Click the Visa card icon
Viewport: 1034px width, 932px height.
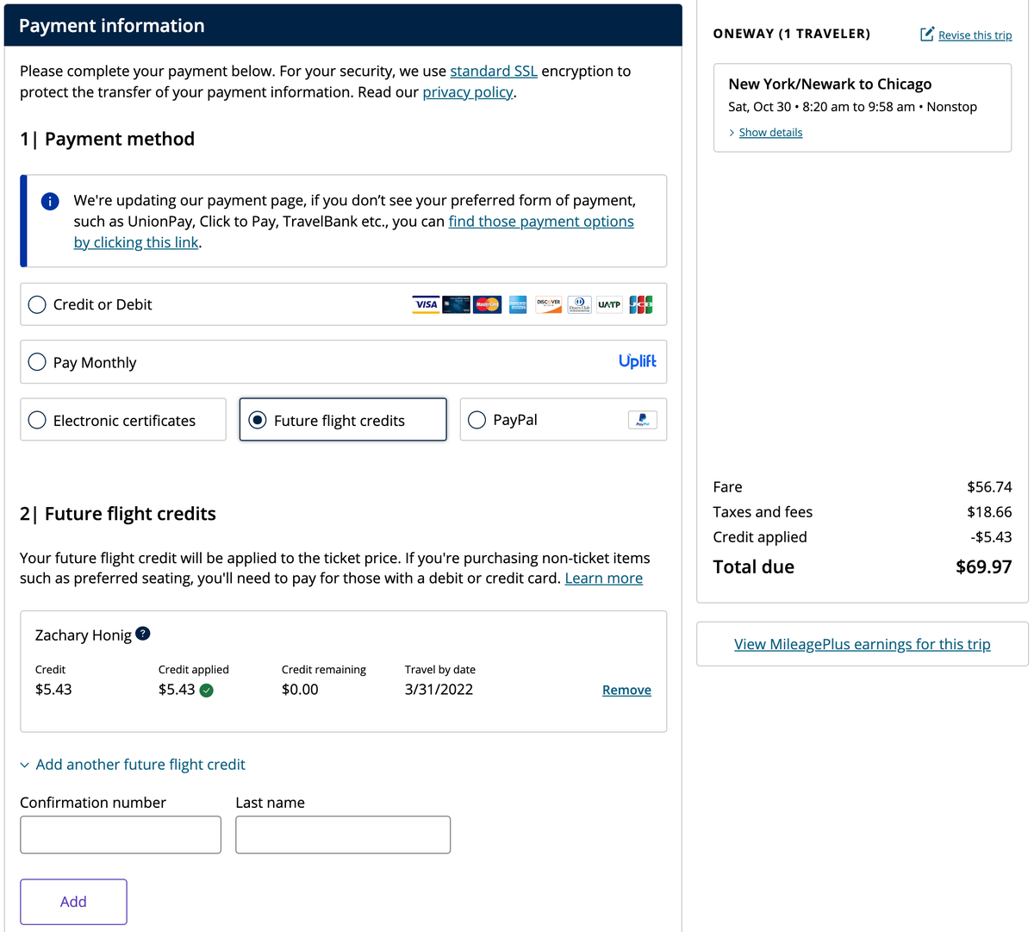pyautogui.click(x=425, y=304)
